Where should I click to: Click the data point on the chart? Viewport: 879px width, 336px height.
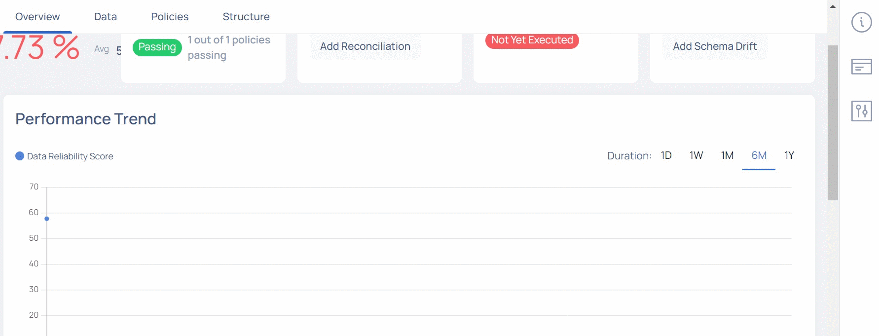pos(47,219)
